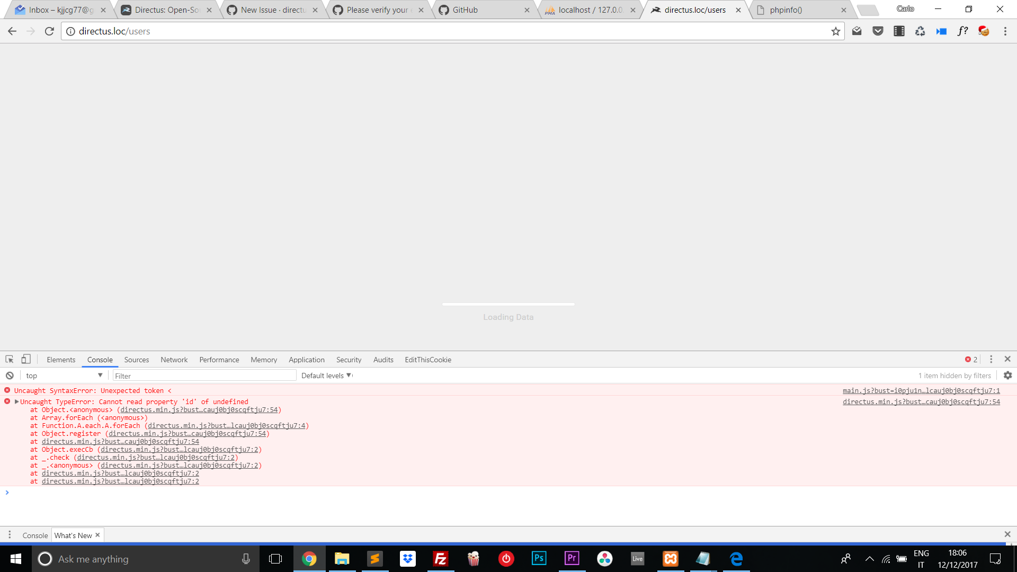
Task: Click the Loading Data progress bar
Action: (508, 304)
